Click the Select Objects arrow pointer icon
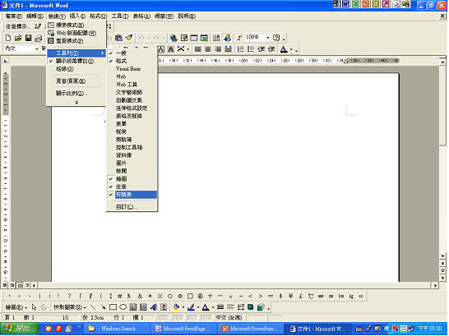Image resolution: width=449 pixels, height=336 pixels. (34, 307)
